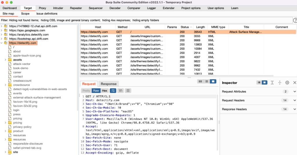Toggle the word wrap button in editor

[113, 91]
